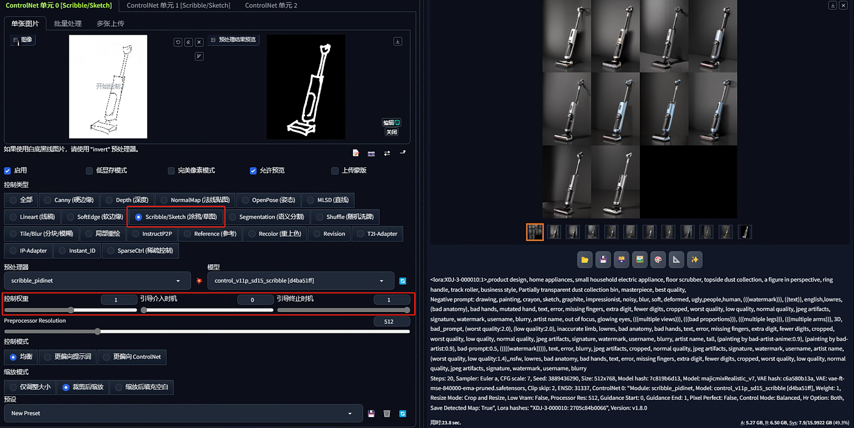
Task: Select the OpenPose (姿态) control type
Action: coord(268,200)
